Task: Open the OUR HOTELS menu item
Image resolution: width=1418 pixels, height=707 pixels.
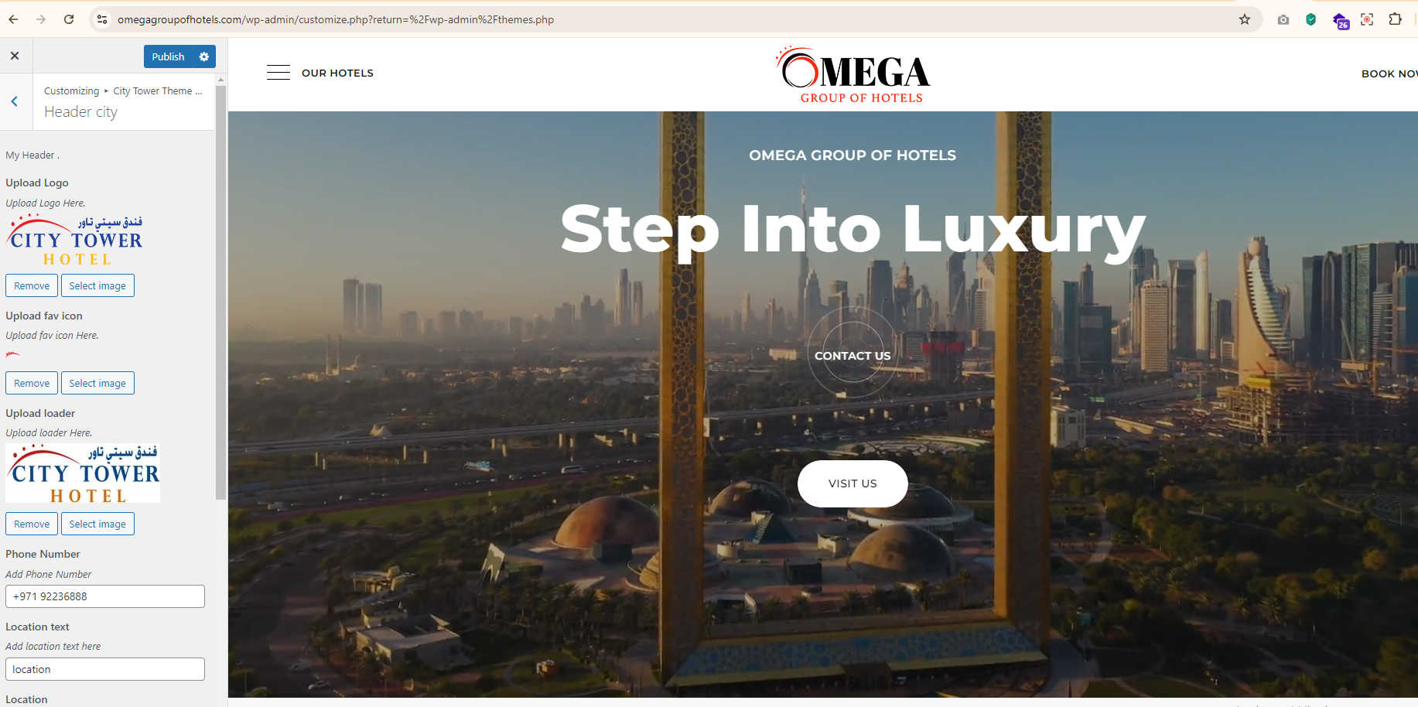Action: pyautogui.click(x=337, y=73)
